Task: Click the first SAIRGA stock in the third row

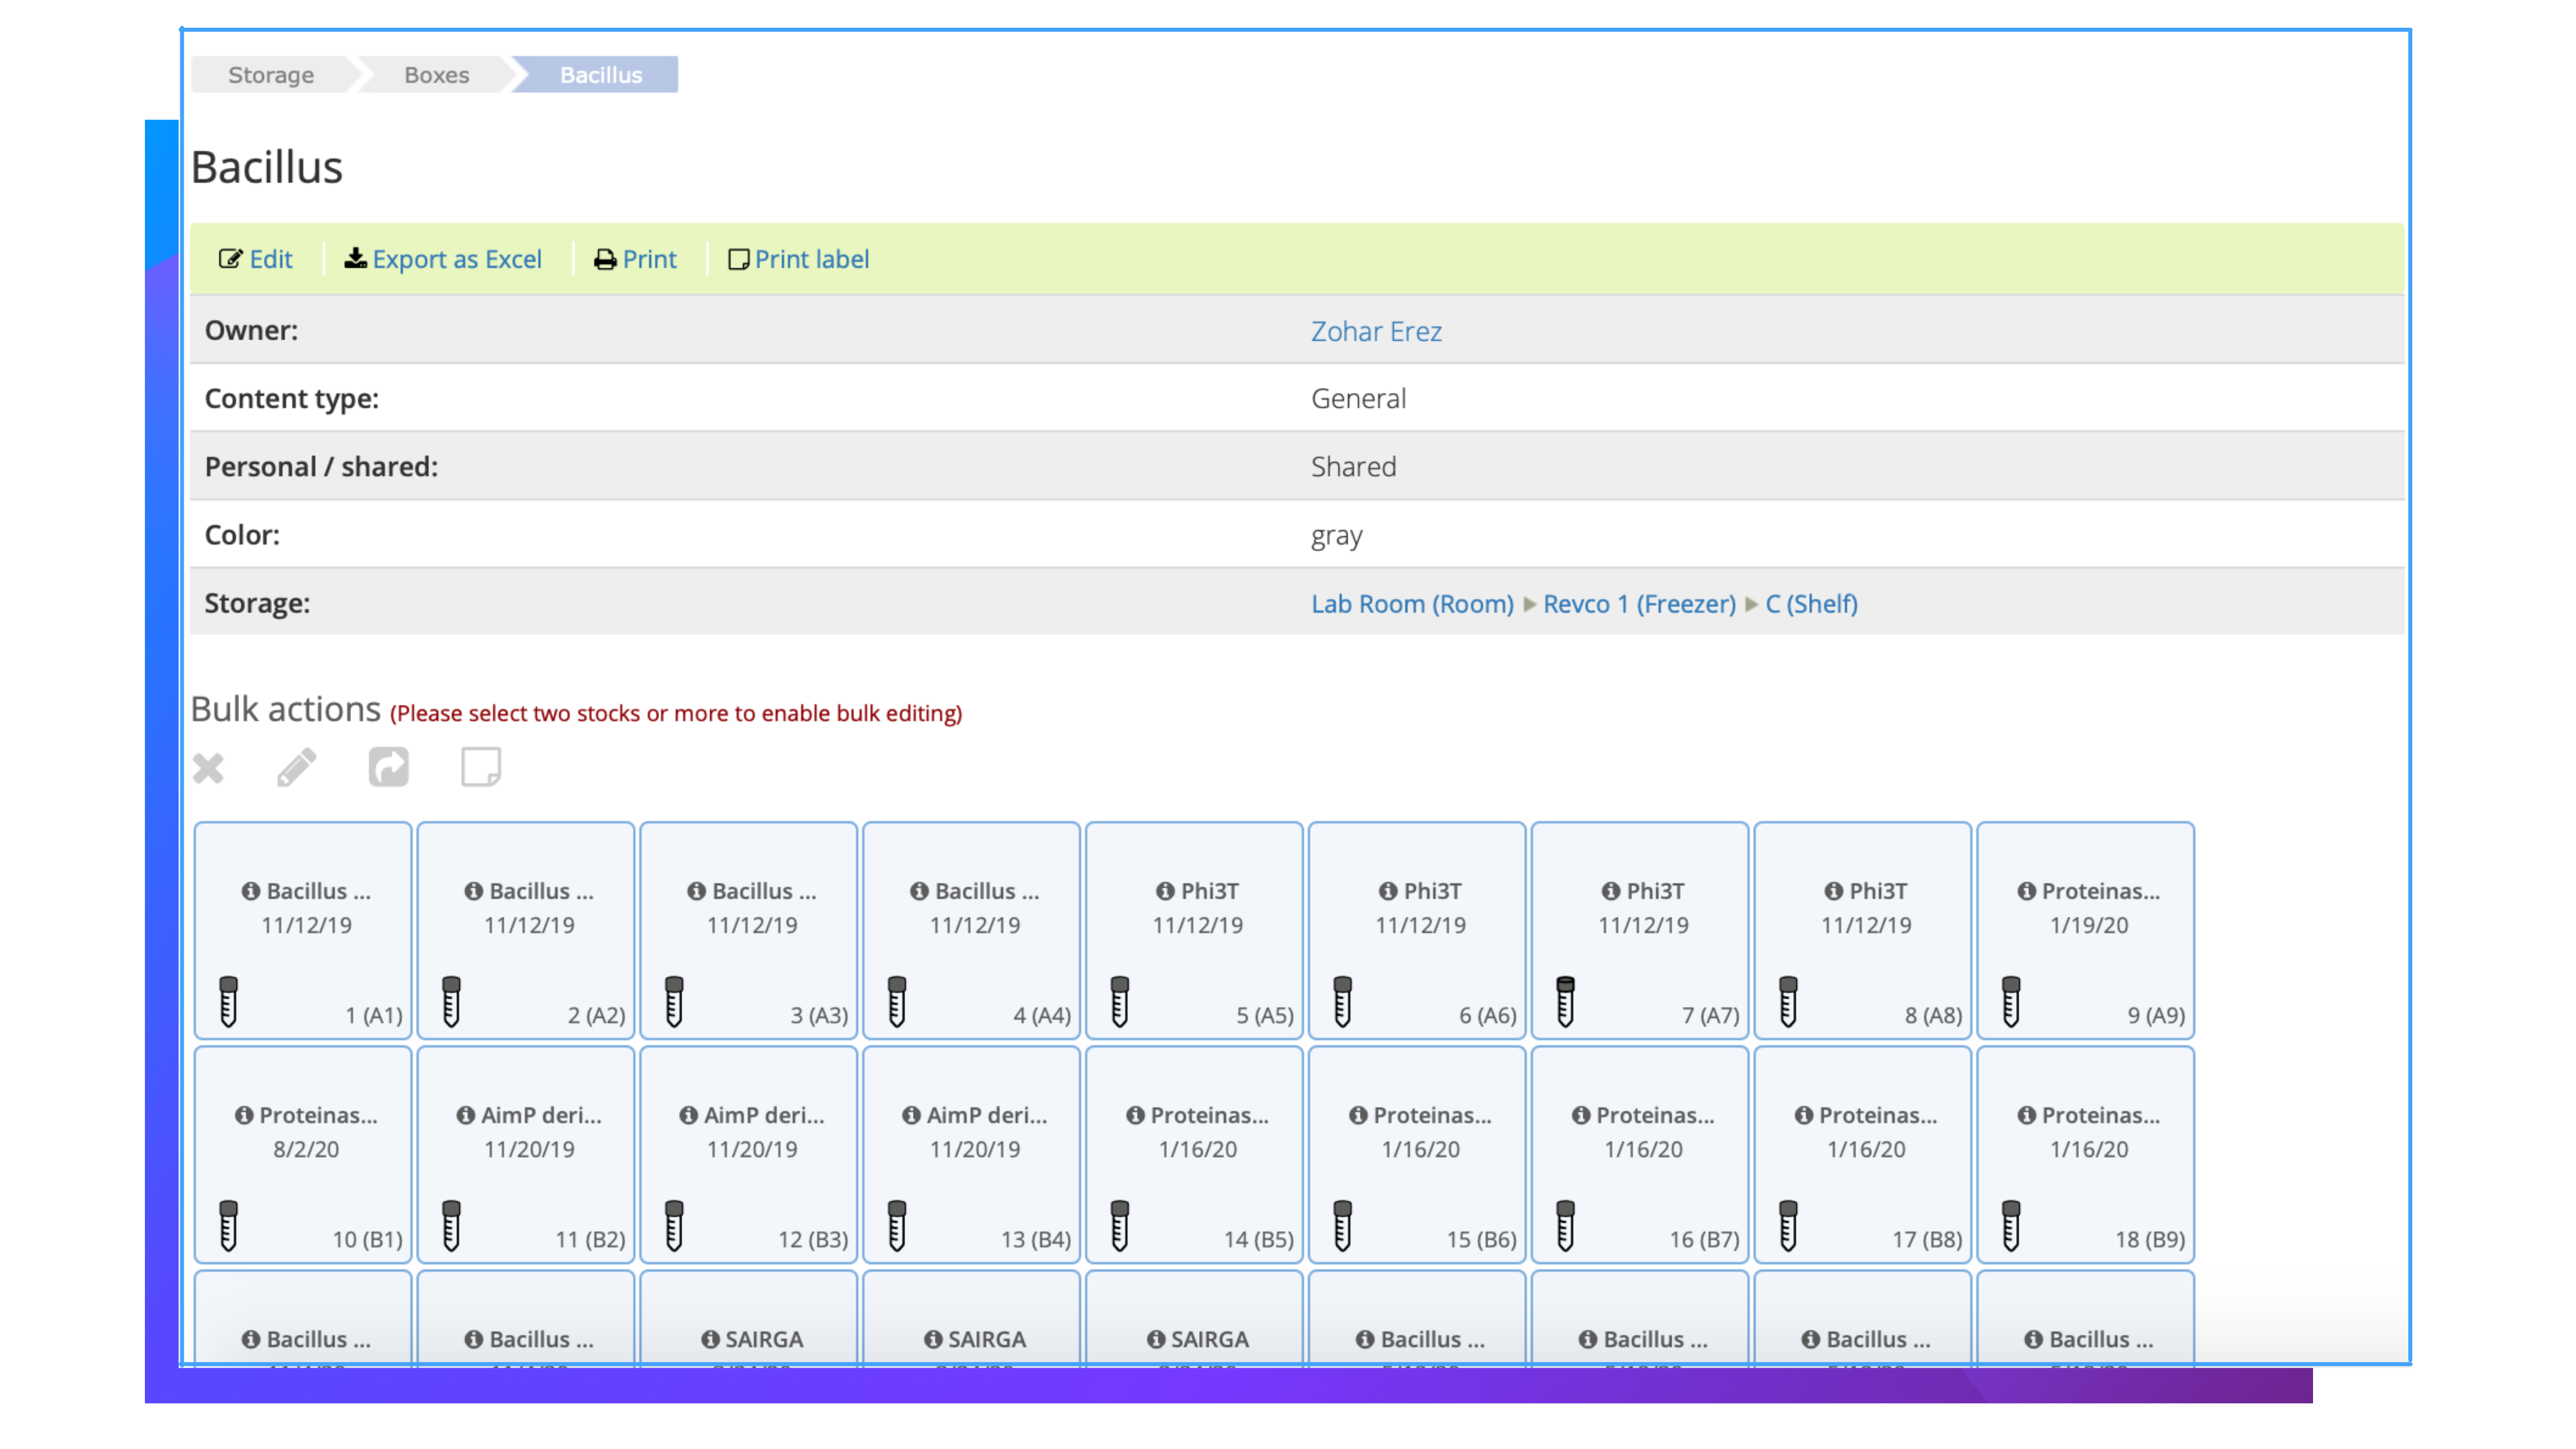Action: coord(749,1318)
